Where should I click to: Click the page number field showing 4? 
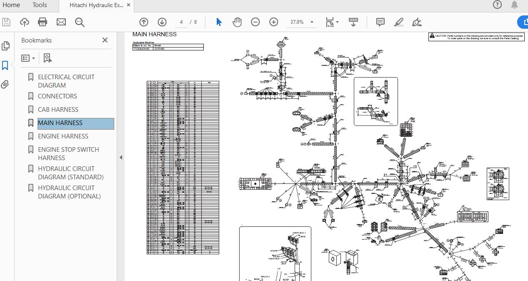coord(181,22)
